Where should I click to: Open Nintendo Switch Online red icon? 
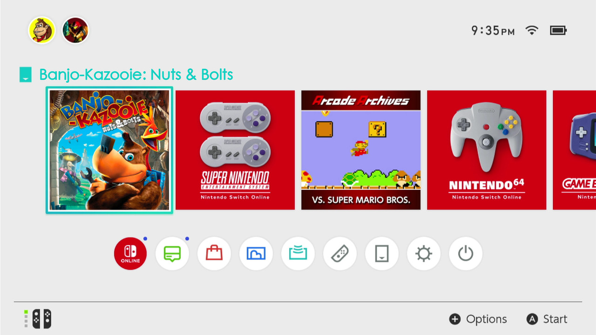(x=130, y=254)
